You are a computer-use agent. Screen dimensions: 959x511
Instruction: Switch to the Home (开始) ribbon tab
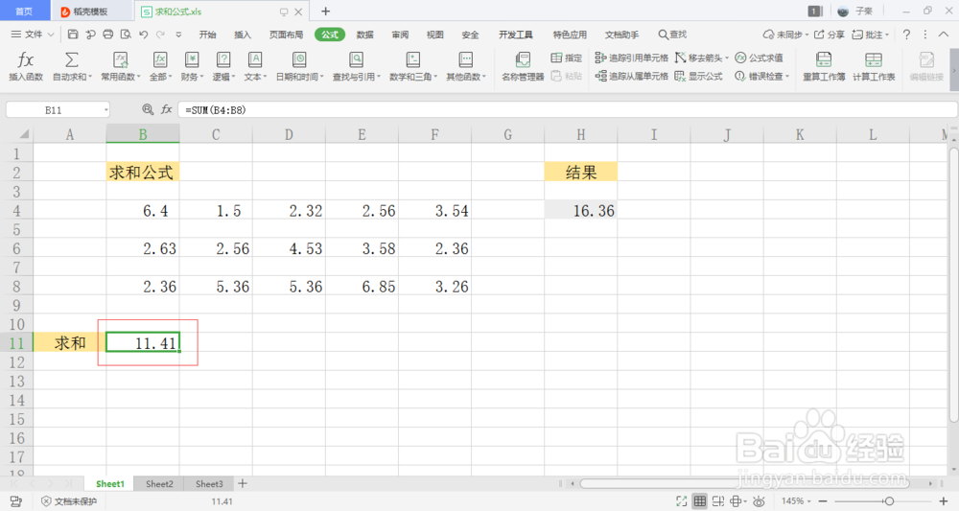point(207,35)
